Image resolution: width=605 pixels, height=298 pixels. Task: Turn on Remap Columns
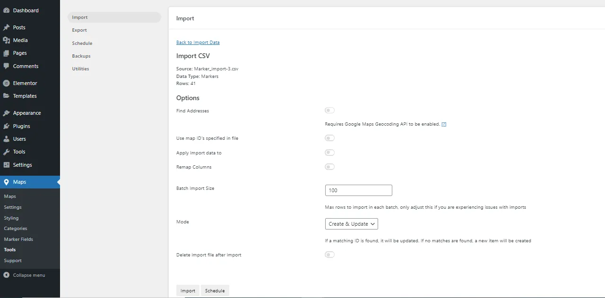[x=329, y=166]
